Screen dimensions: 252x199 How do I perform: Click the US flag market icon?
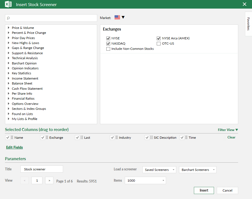(x=117, y=17)
